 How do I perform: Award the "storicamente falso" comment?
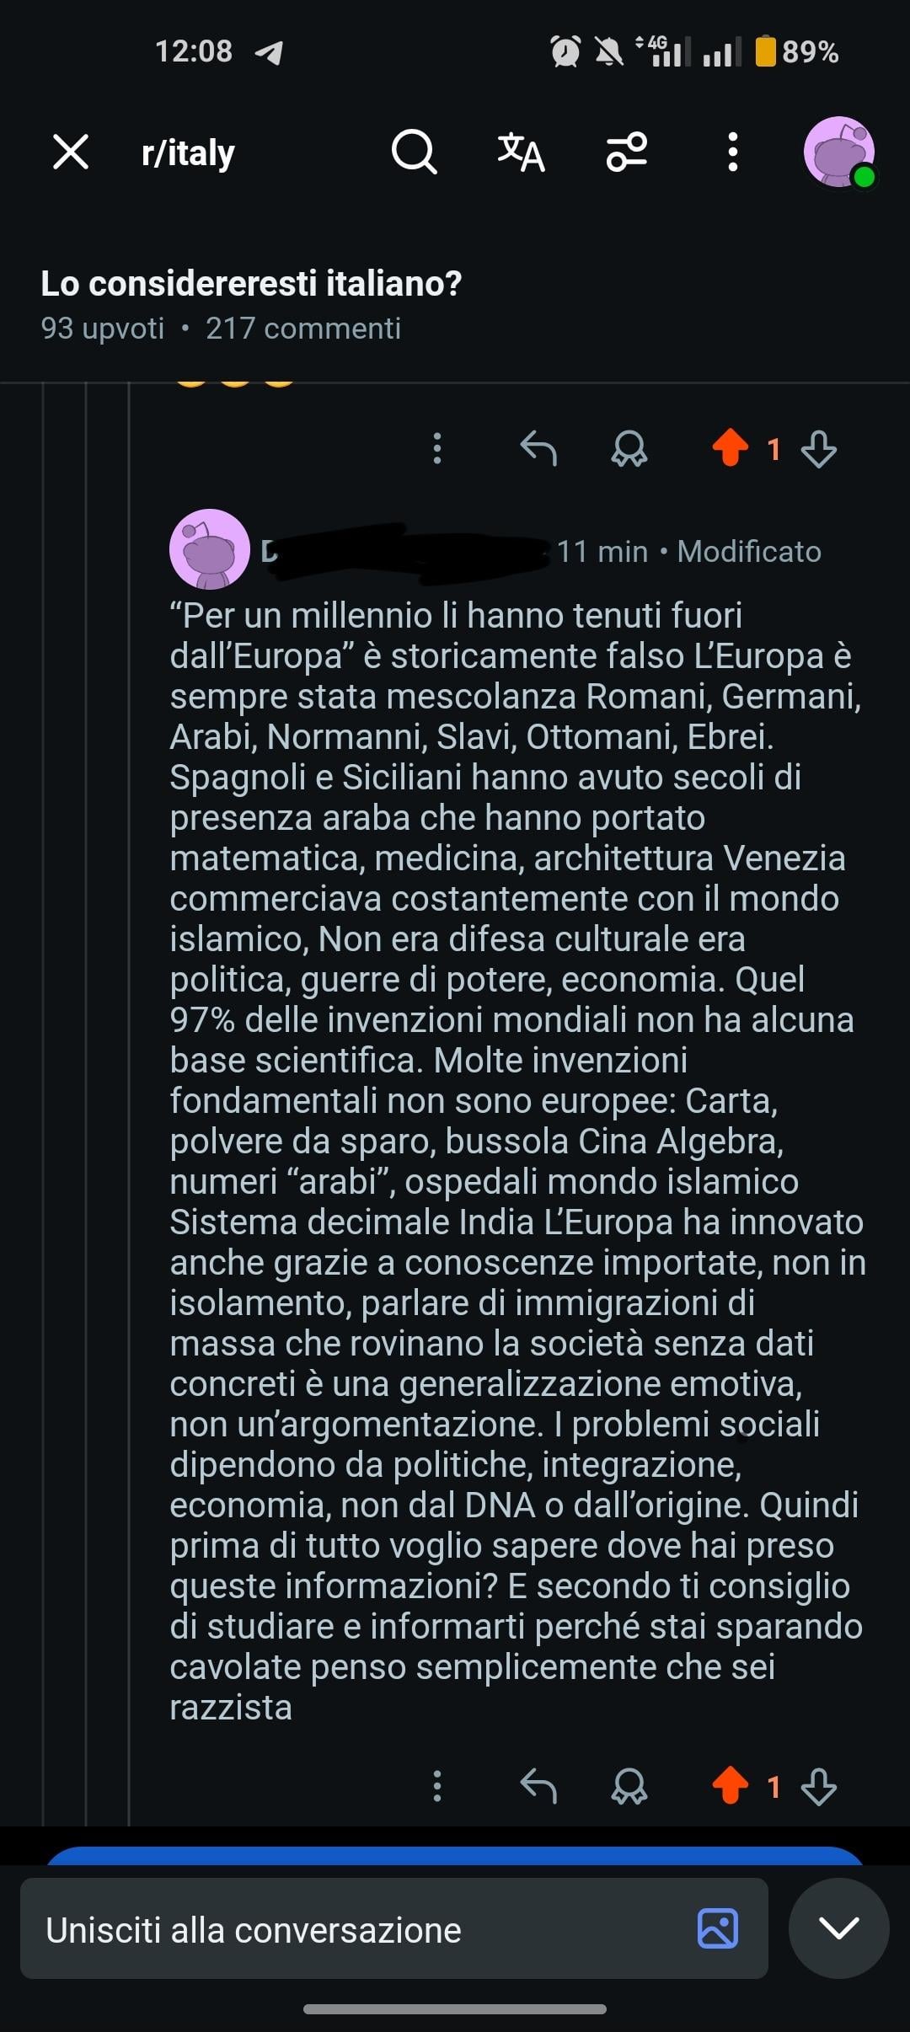[629, 1786]
